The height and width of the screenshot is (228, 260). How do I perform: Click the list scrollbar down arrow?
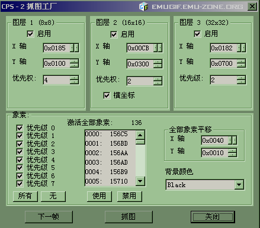point(140,181)
